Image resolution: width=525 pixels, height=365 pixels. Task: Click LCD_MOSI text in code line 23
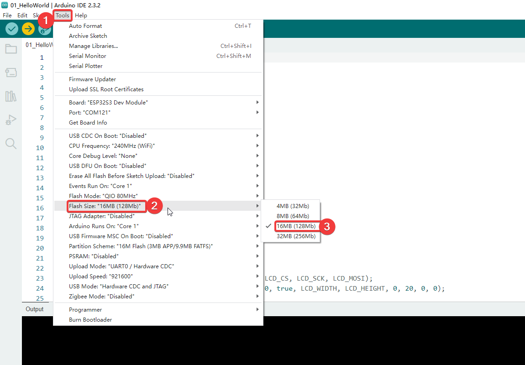[x=348, y=278]
